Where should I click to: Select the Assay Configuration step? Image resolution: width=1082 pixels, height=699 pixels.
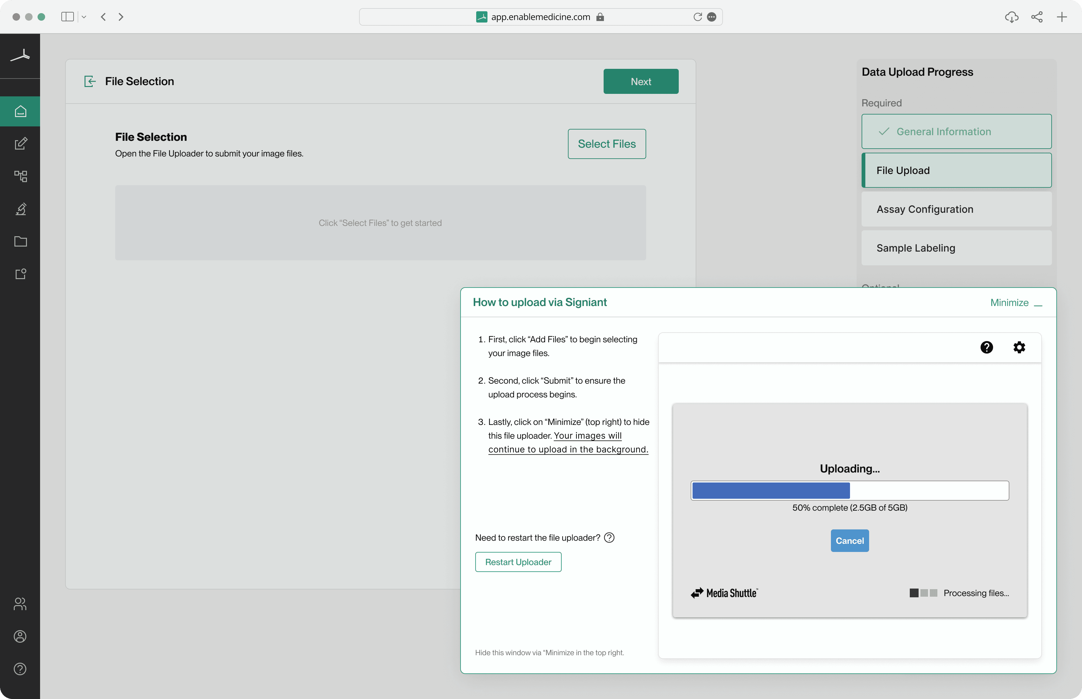956,209
